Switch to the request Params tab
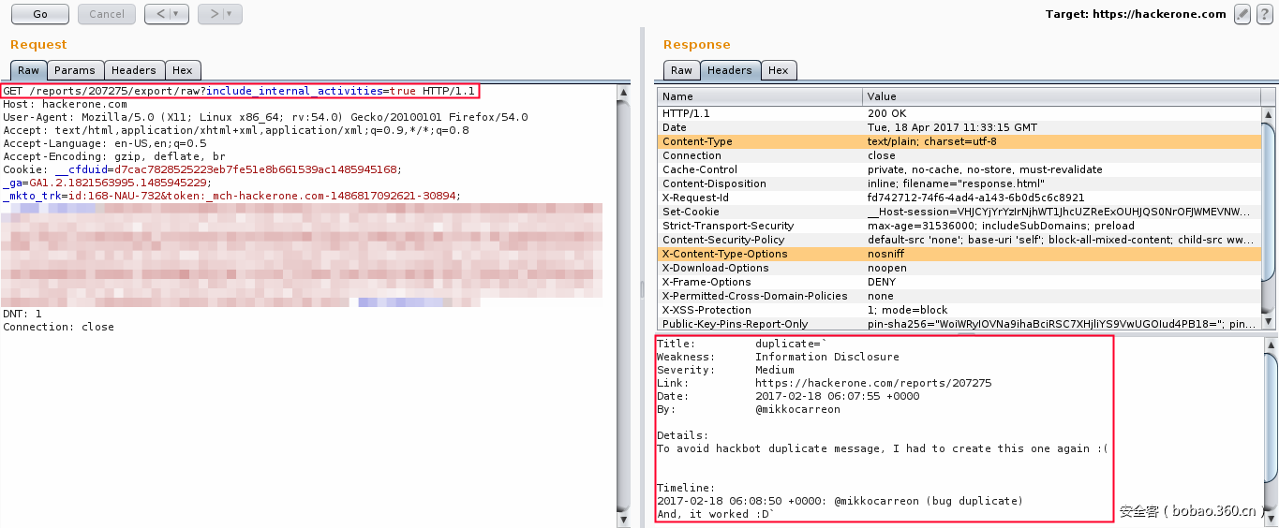 (74, 70)
